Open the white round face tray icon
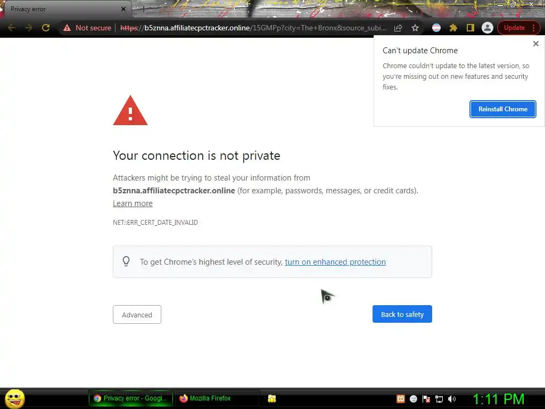The width and height of the screenshot is (545, 409). point(413,399)
